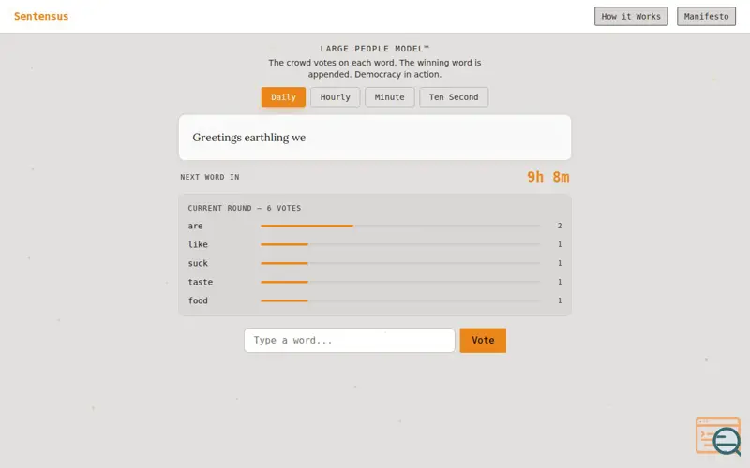The image size is (750, 468).
Task: Select the Daily tab
Action: [x=283, y=97]
